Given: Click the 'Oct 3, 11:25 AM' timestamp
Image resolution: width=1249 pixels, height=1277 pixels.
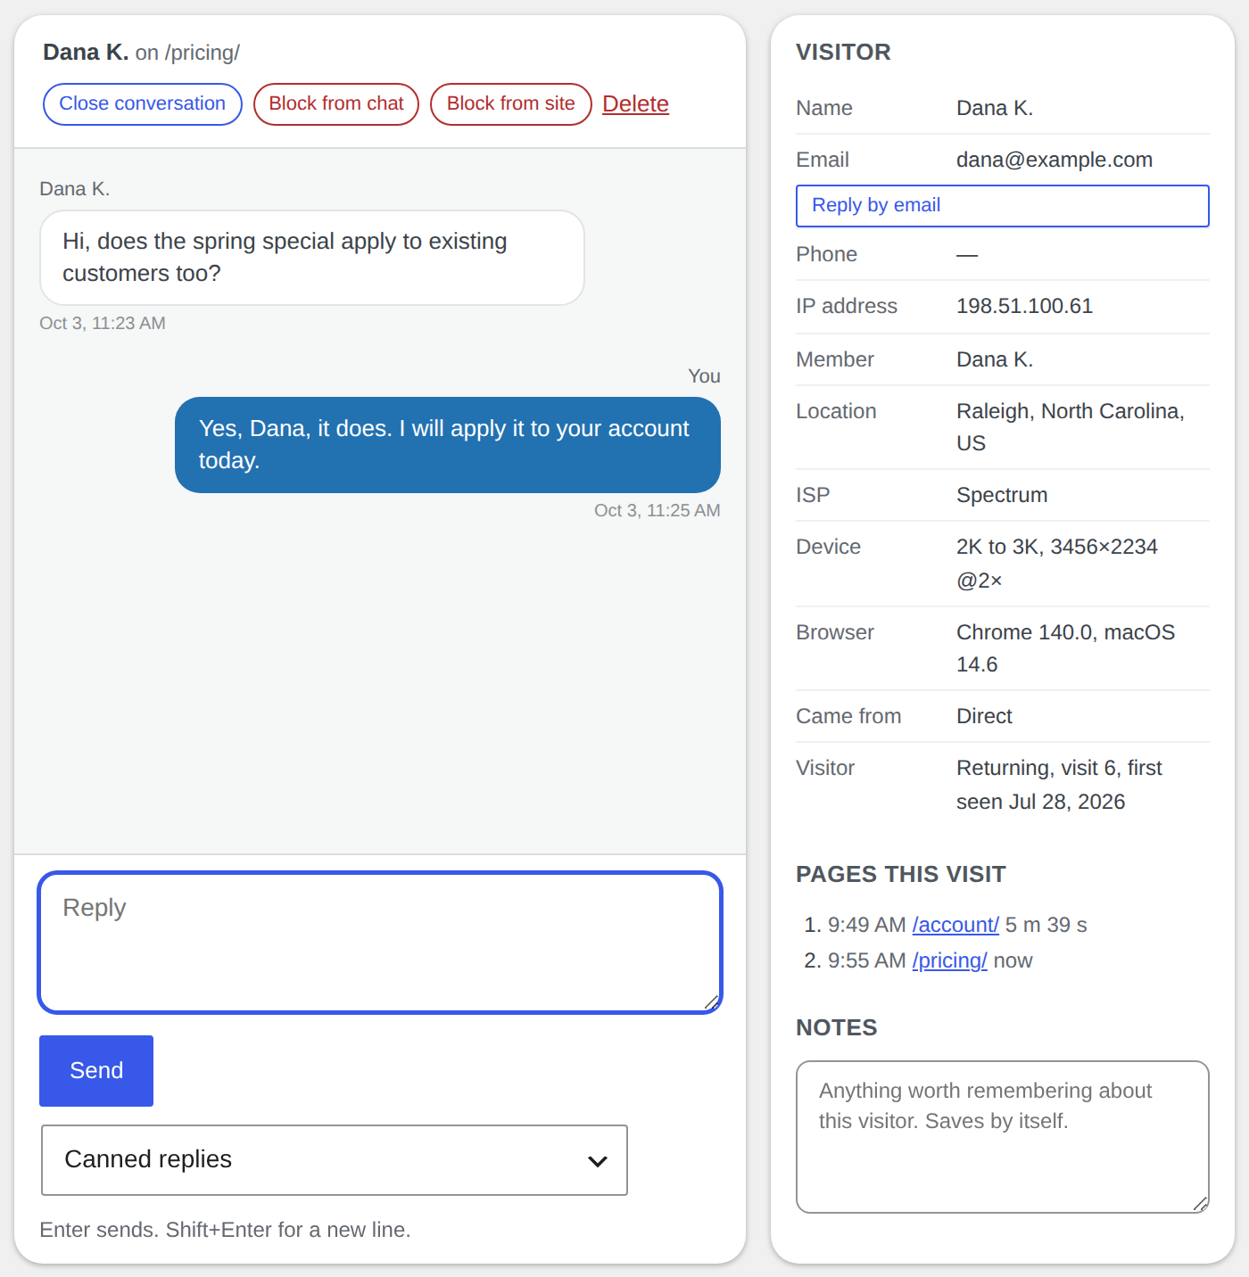Looking at the screenshot, I should coord(658,511).
